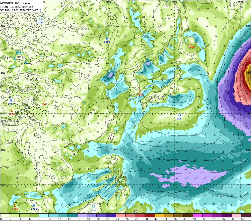Pick the light pink 48–60 legend swatch
Image resolution: width=251 pixels, height=221 pixels.
point(236,215)
